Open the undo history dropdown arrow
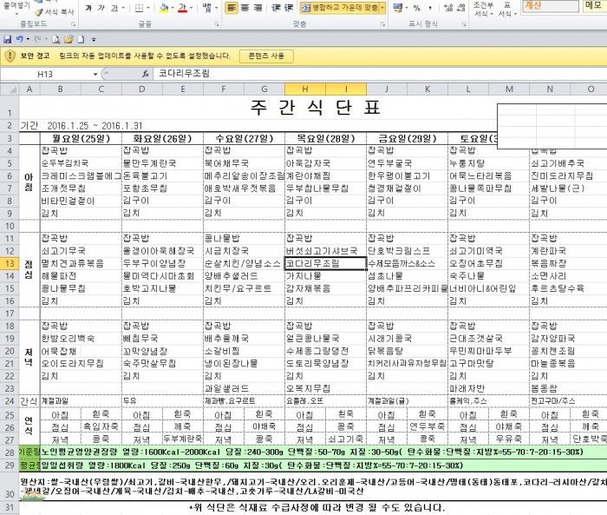This screenshot has width=607, height=515. [28, 39]
